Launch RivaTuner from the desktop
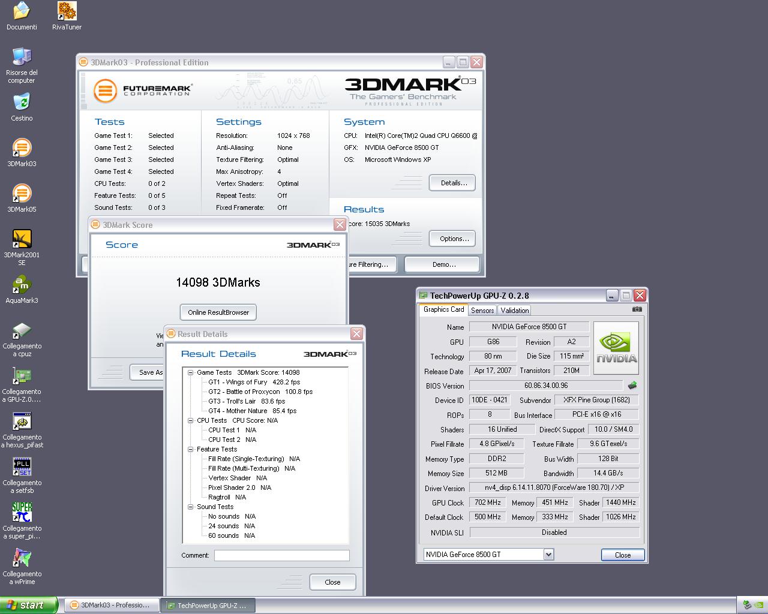 click(67, 11)
